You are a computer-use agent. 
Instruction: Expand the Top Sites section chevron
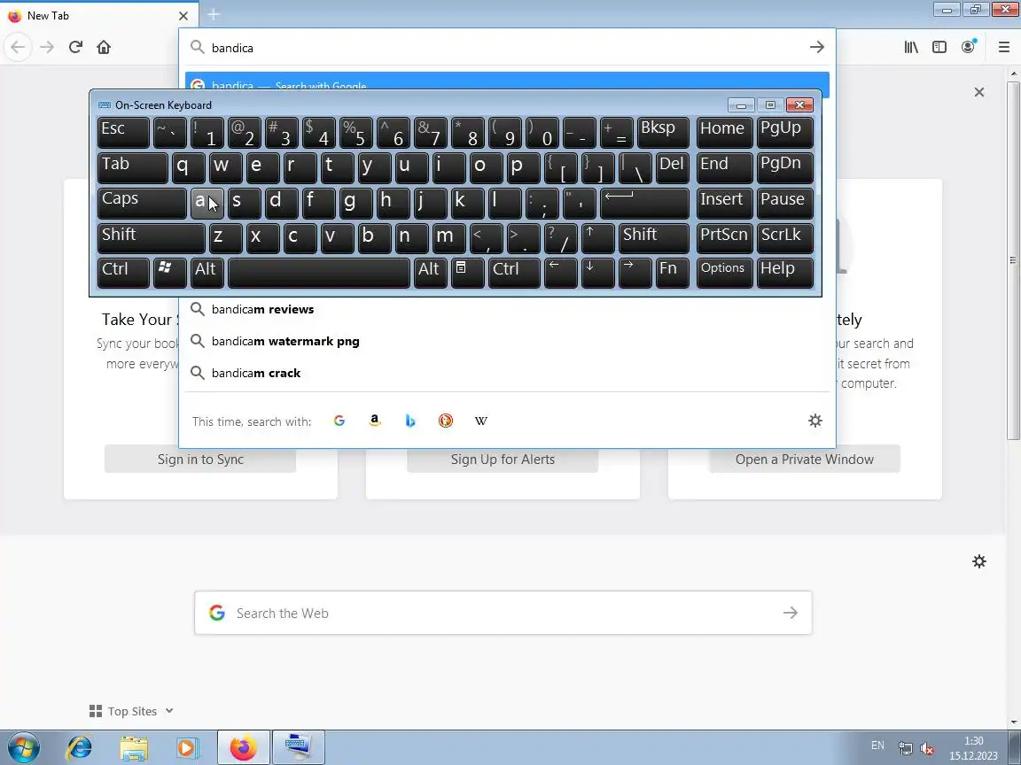point(169,710)
